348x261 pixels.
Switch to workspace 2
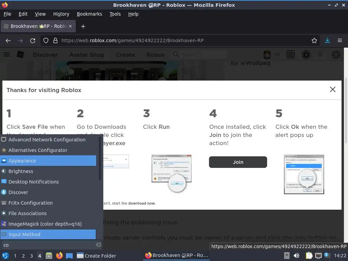[x=23, y=256]
